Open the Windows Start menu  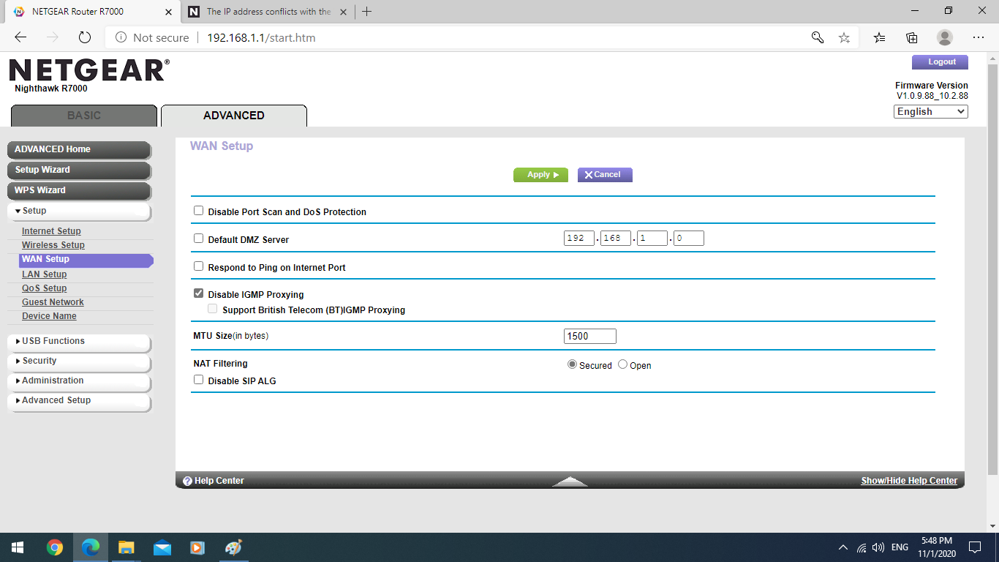pyautogui.click(x=18, y=547)
